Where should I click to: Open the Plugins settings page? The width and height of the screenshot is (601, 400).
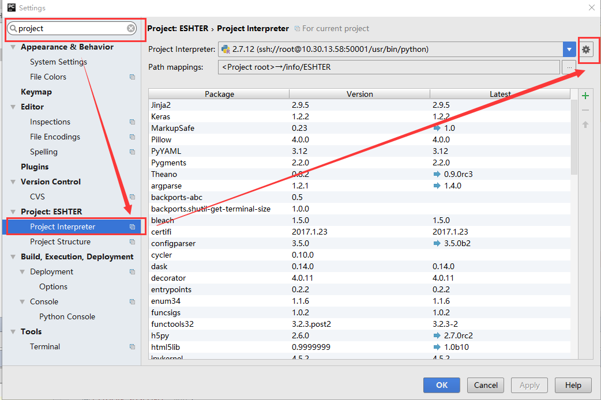pos(35,167)
